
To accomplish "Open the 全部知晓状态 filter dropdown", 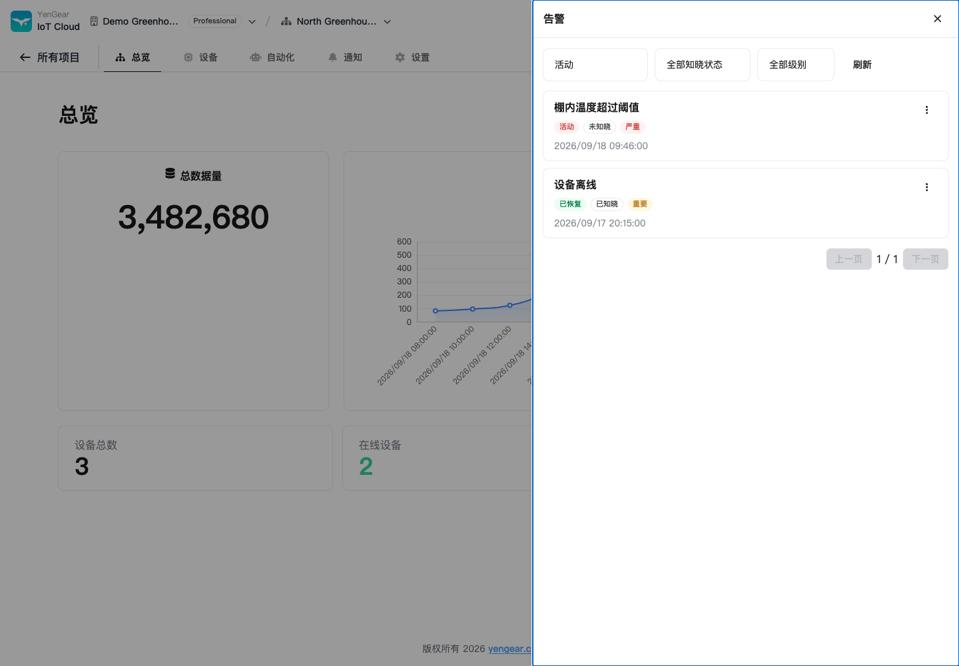I will (703, 65).
